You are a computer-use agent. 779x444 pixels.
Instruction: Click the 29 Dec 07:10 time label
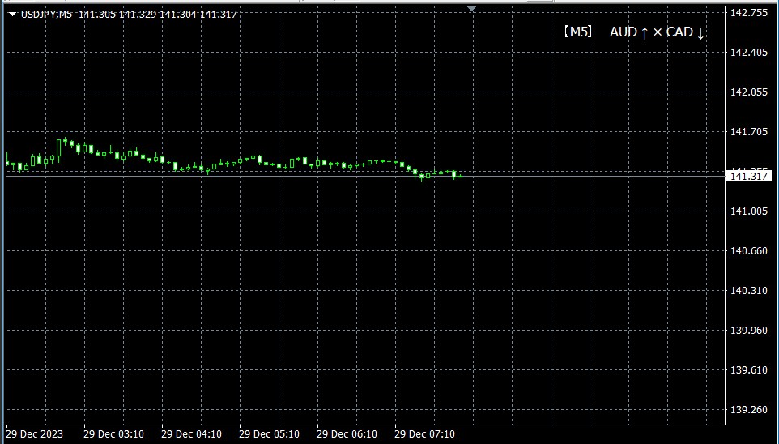[x=424, y=434]
